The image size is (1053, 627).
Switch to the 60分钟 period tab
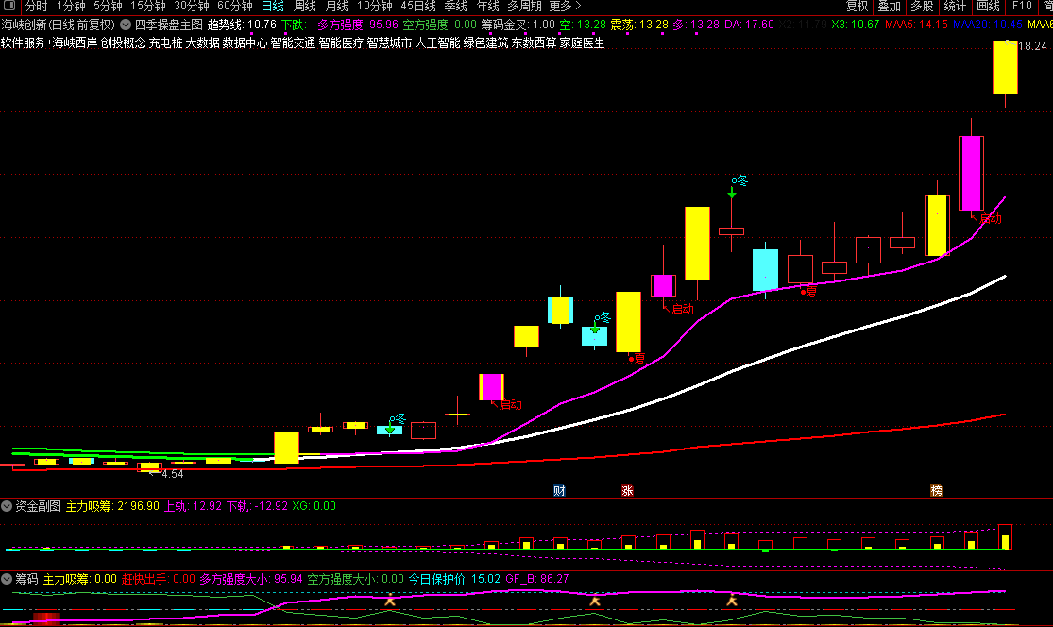(x=235, y=6)
